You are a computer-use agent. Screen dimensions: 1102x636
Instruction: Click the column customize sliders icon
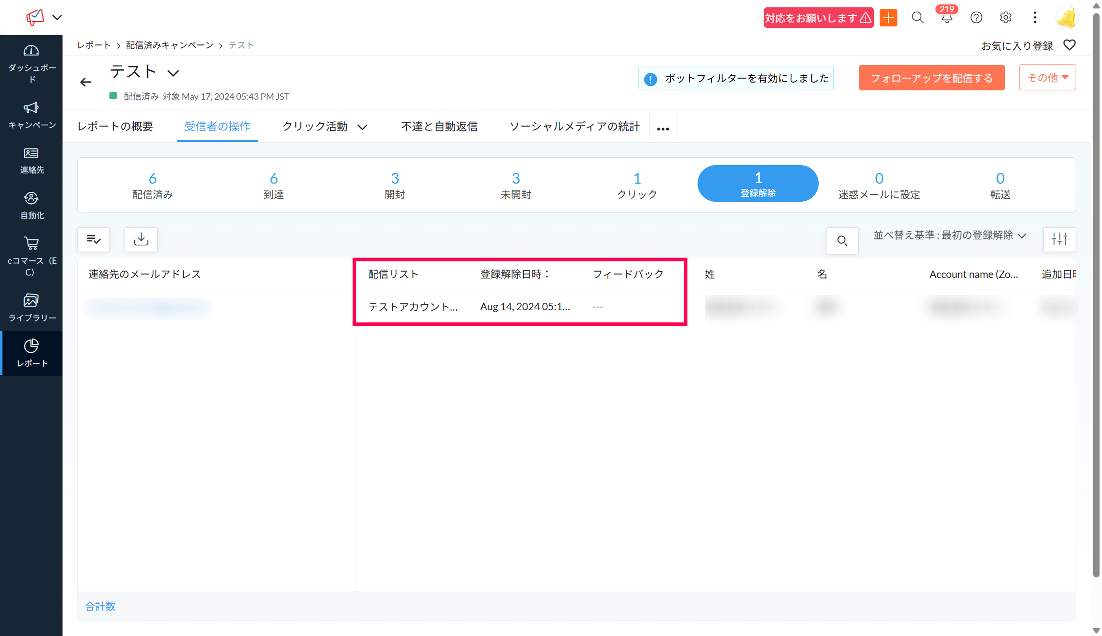point(1059,239)
